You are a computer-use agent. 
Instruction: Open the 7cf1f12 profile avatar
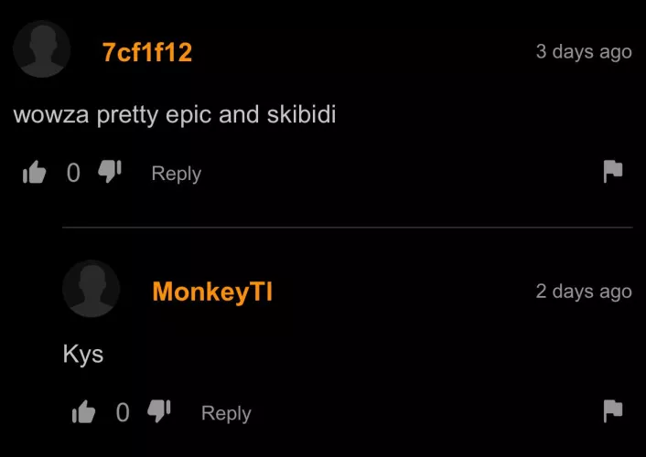coord(41,49)
